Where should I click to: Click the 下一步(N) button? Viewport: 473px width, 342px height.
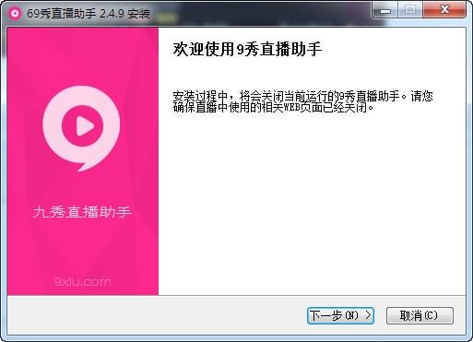click(340, 315)
